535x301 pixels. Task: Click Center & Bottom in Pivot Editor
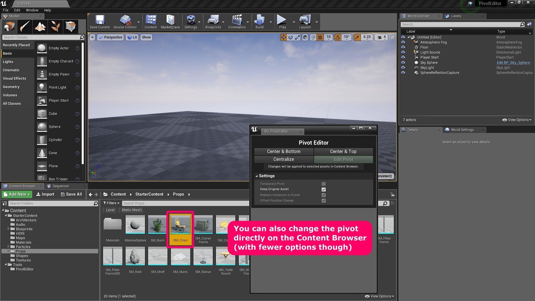tap(284, 151)
